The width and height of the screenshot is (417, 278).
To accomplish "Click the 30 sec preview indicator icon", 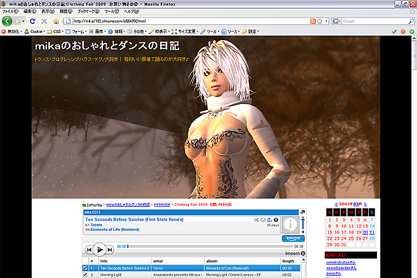I will [x=270, y=220].
